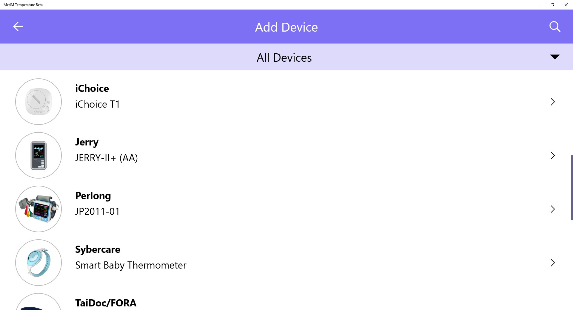The height and width of the screenshot is (310, 573).
Task: Open the iChoice T1 device thumbnail
Action: pos(38,102)
